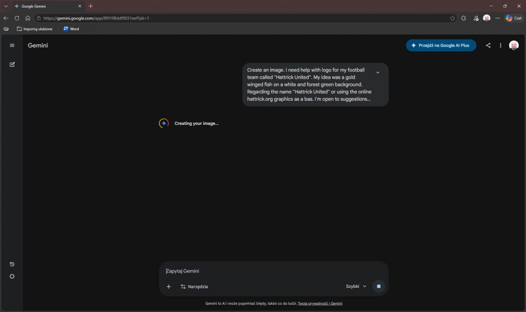Open the three-dot more options menu
This screenshot has width=526, height=312.
500,45
